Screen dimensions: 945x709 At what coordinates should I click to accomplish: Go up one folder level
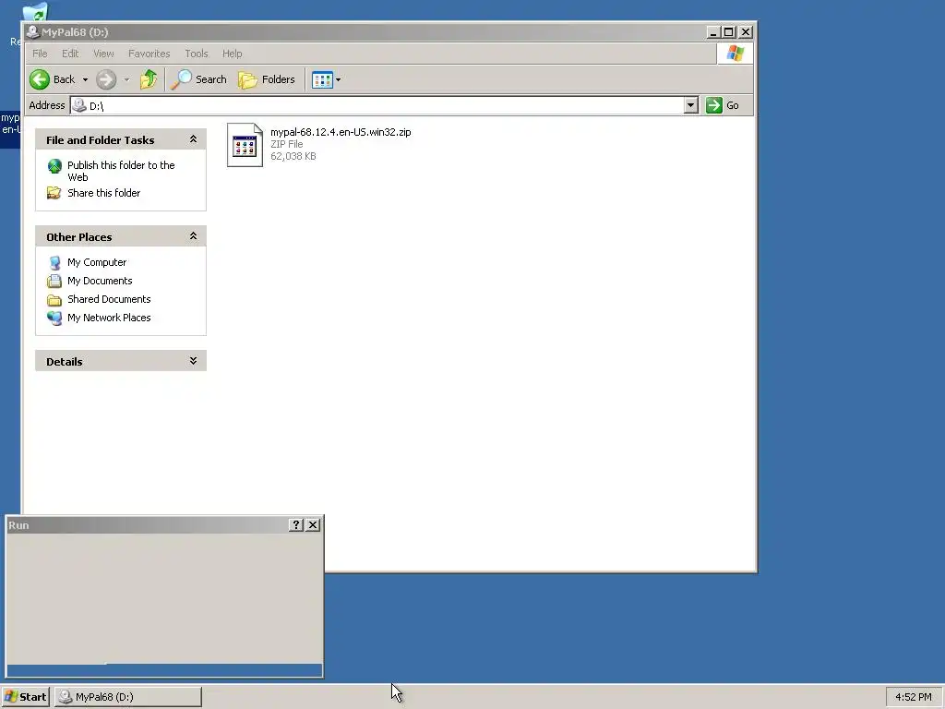point(149,79)
